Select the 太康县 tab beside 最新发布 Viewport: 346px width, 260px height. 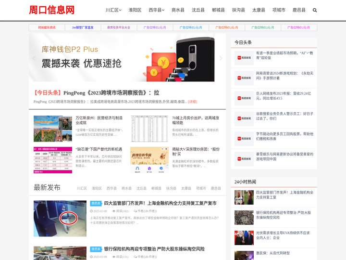tap(186, 188)
